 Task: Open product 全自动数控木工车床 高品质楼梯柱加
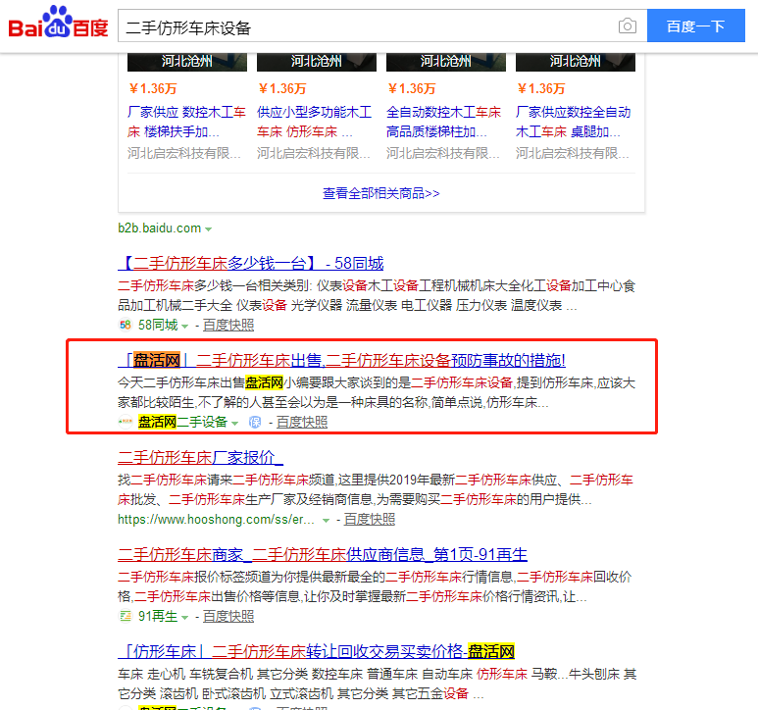[444, 122]
